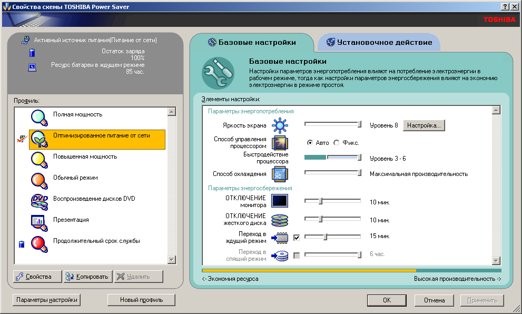522x314 pixels.
Task: Click the Переход в ждущий режим memory icon
Action: 280,238
